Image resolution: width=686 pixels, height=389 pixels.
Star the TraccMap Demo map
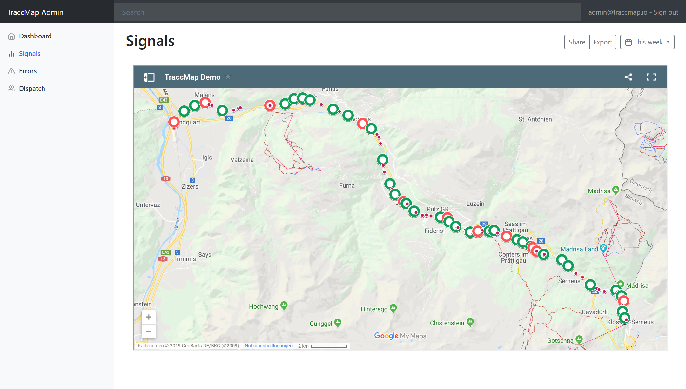point(228,77)
